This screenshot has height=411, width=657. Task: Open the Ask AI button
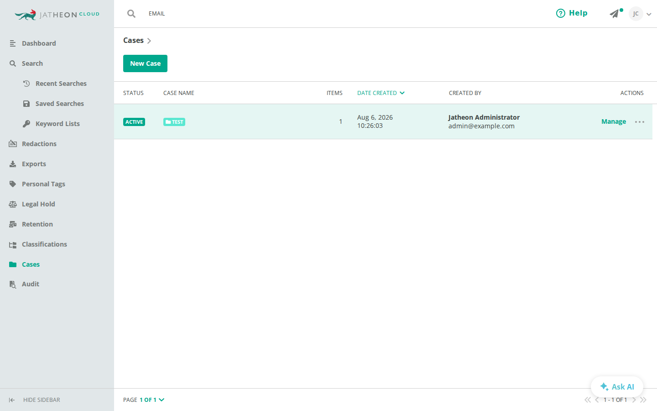617,387
